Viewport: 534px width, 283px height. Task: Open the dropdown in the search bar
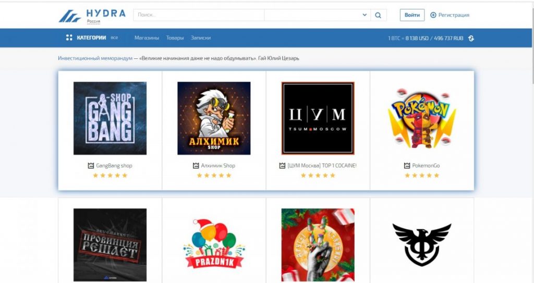coord(365,15)
